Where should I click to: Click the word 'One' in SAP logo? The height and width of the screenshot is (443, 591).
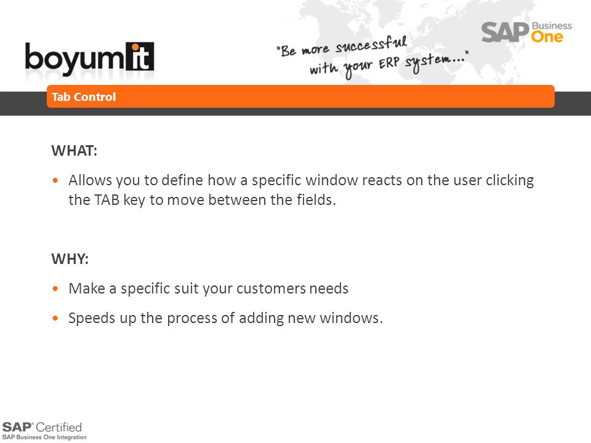coord(547,37)
